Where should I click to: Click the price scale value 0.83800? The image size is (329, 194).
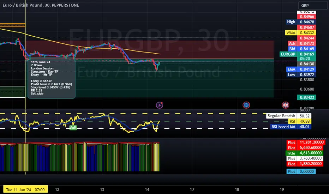pyautogui.click(x=307, y=80)
